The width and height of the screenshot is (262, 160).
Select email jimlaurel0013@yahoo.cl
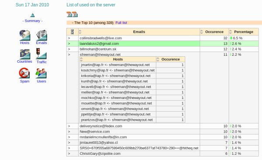pyautogui.click(x=99, y=143)
